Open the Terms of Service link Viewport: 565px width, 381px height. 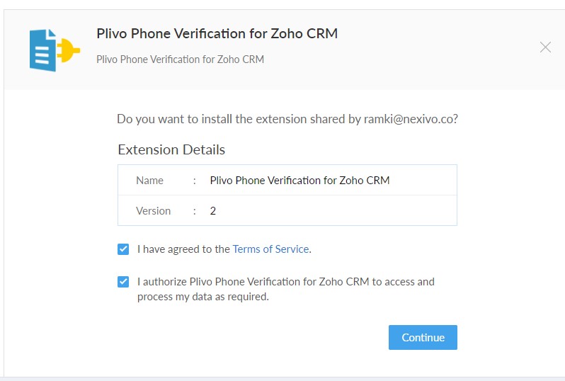(270, 249)
